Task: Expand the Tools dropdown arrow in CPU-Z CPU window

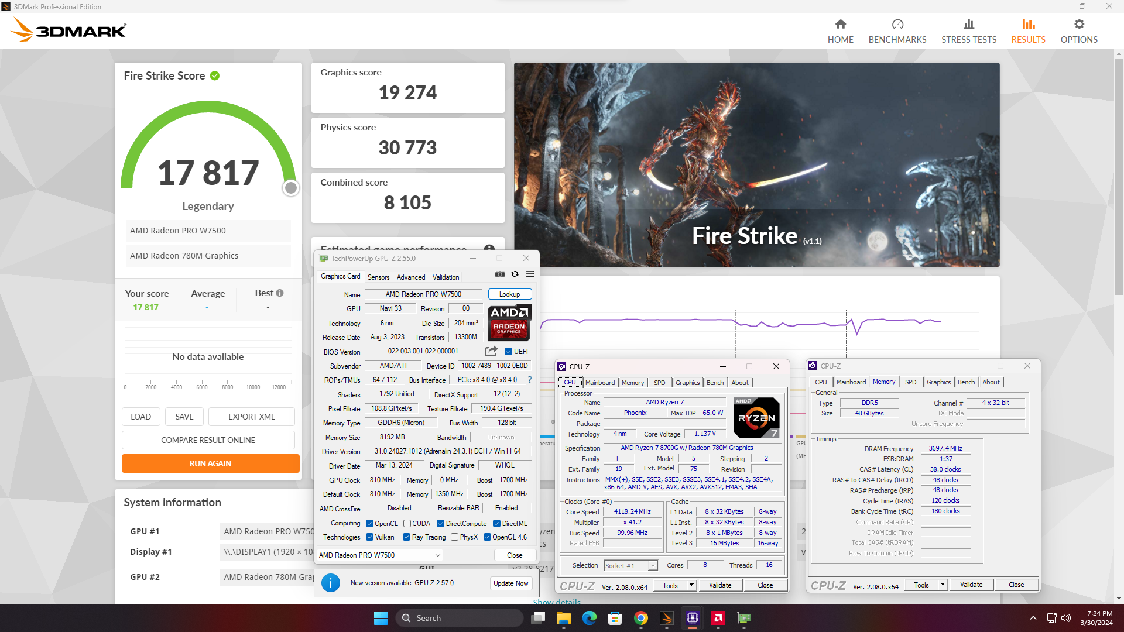Action: point(691,585)
